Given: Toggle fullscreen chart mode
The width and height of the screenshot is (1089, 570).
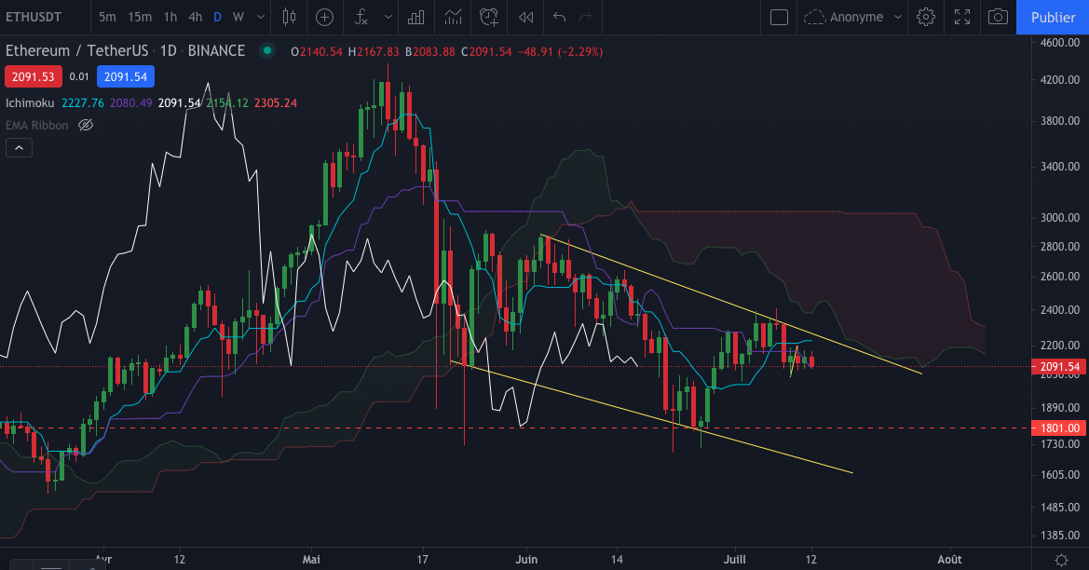Looking at the screenshot, I should pyautogui.click(x=962, y=17).
